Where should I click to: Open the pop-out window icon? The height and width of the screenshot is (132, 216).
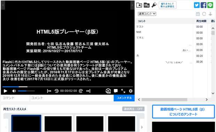click(x=139, y=5)
